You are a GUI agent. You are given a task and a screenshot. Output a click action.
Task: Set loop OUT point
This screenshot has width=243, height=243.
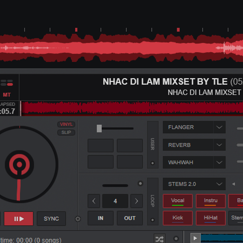pyautogui.click(x=130, y=218)
